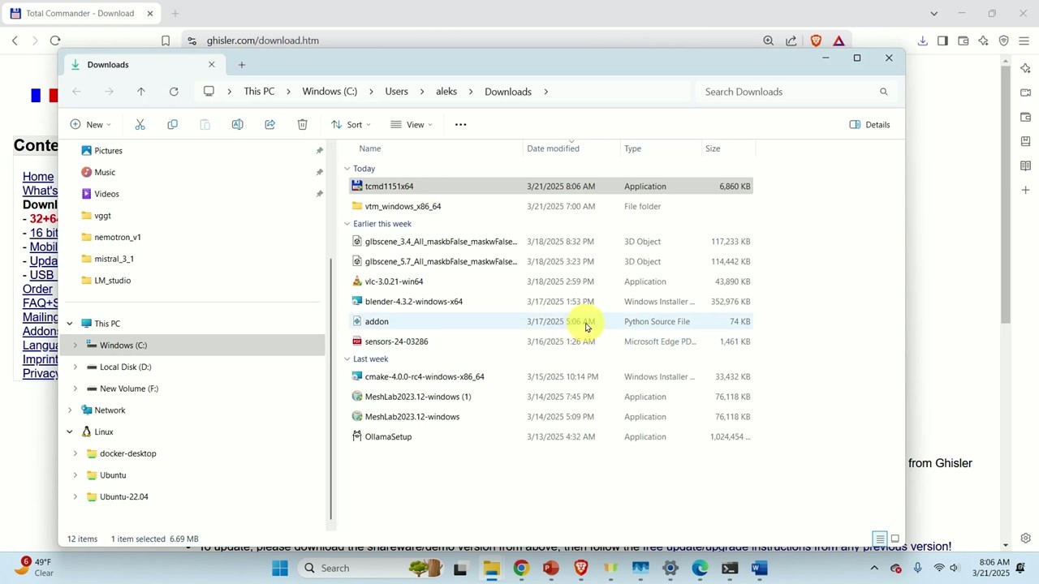Open the Brave Shields panel
1039x584 pixels.
click(x=816, y=41)
